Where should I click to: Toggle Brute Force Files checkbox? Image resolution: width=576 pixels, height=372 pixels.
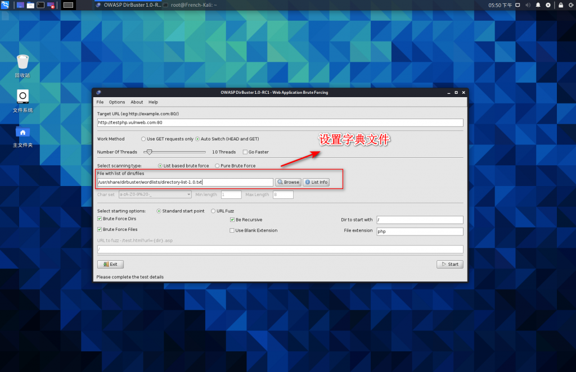point(118,229)
